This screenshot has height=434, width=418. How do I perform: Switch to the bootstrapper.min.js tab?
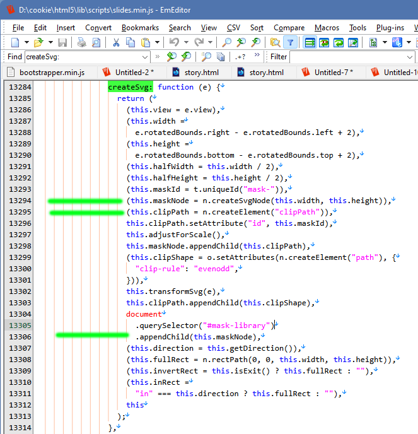47,72
